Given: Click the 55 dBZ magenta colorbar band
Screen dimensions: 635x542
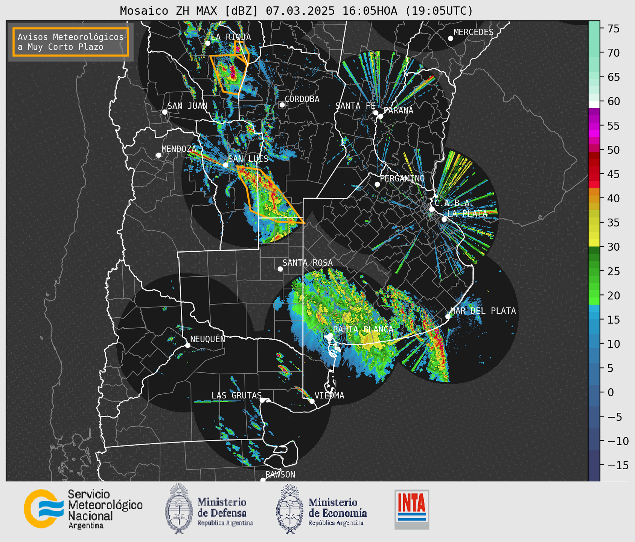Looking at the screenshot, I should tap(594, 126).
